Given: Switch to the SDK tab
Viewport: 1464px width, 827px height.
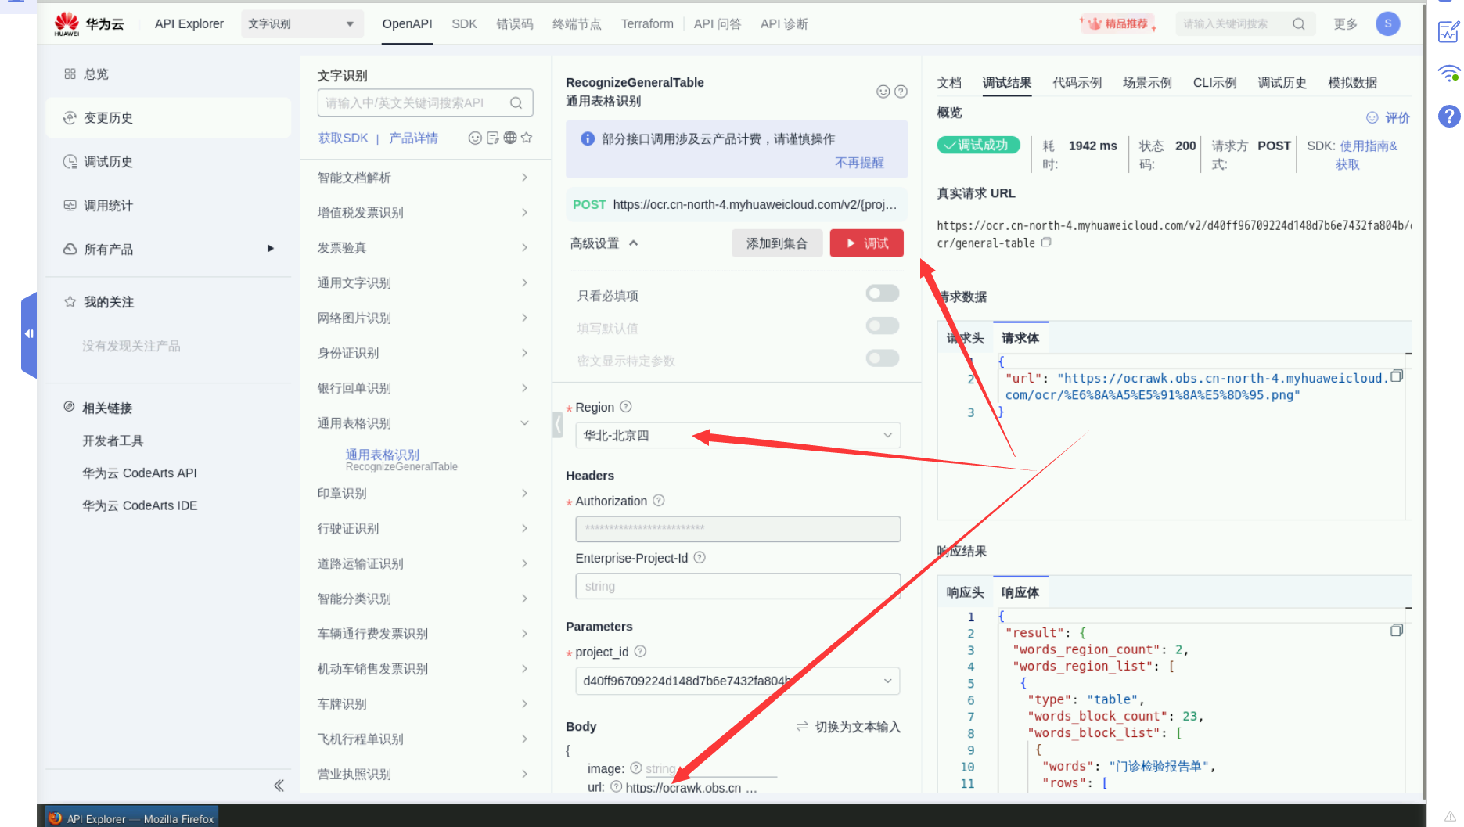Looking at the screenshot, I should 464,23.
